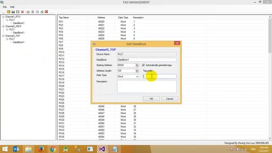
Task: Click the Save floppy disk toolbar icon
Action: tap(13, 12)
